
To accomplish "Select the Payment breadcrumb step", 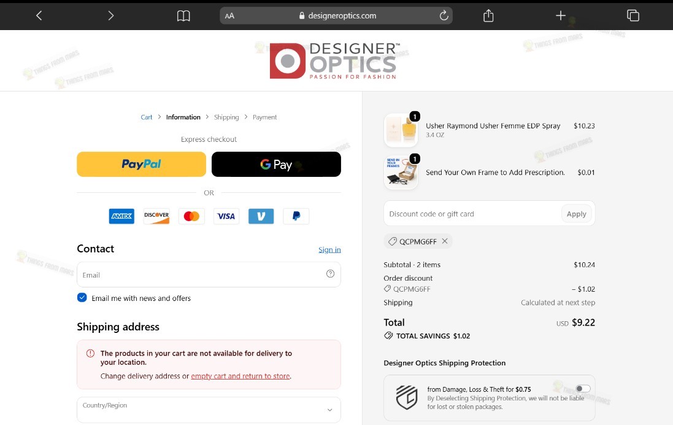I will pos(264,117).
